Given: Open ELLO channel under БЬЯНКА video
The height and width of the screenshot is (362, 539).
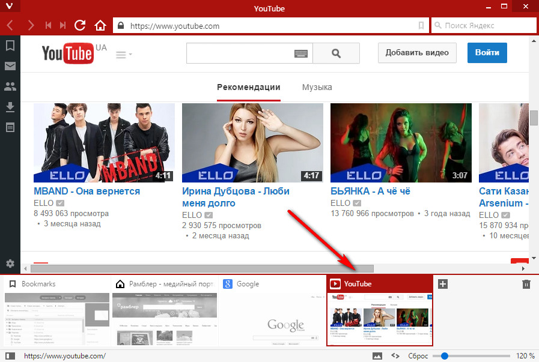Looking at the screenshot, I should (341, 203).
